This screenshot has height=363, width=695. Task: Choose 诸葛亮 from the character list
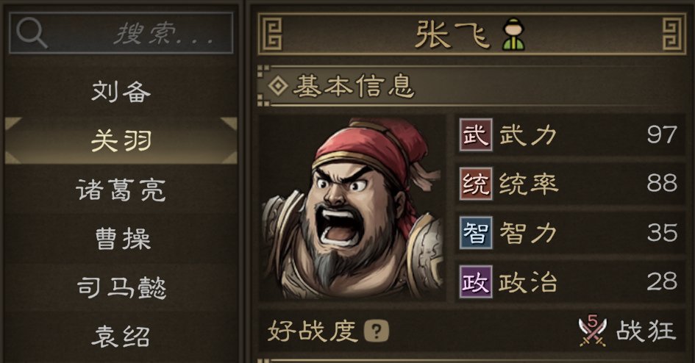(x=121, y=190)
